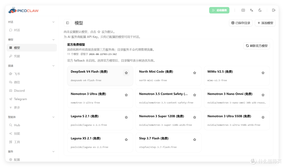Screen dimensions: 284x167
Task: Click model ID nemotron-3-ultra-free
Action: (85, 103)
